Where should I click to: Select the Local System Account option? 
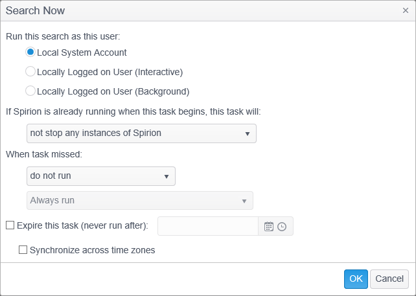point(30,52)
